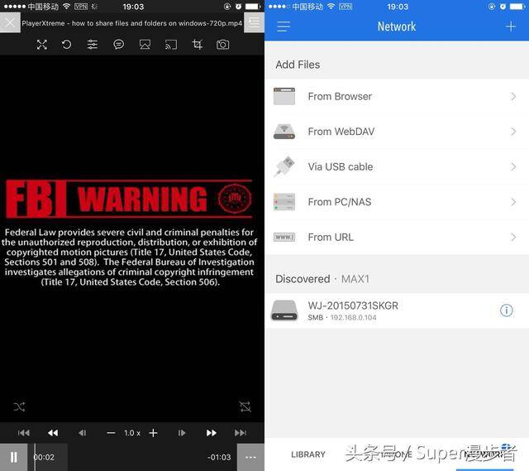Pause the video playback
529x471 pixels.
click(x=13, y=457)
